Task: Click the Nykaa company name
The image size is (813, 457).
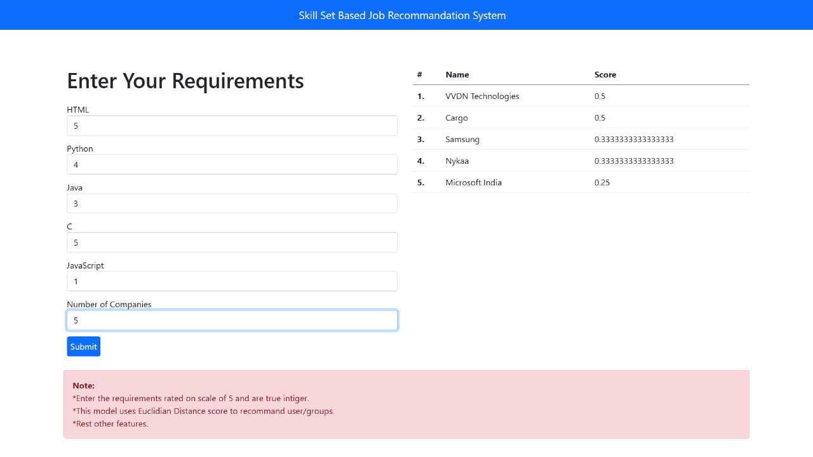Action: [x=457, y=161]
